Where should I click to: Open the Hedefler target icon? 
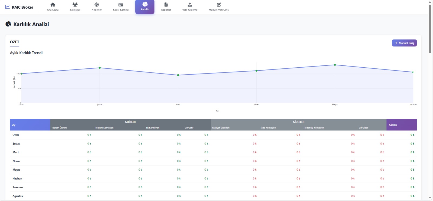[x=97, y=5]
